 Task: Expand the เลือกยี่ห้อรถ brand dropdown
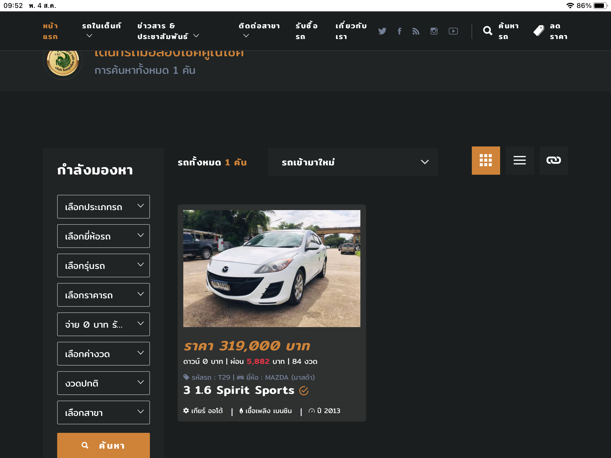tap(104, 236)
